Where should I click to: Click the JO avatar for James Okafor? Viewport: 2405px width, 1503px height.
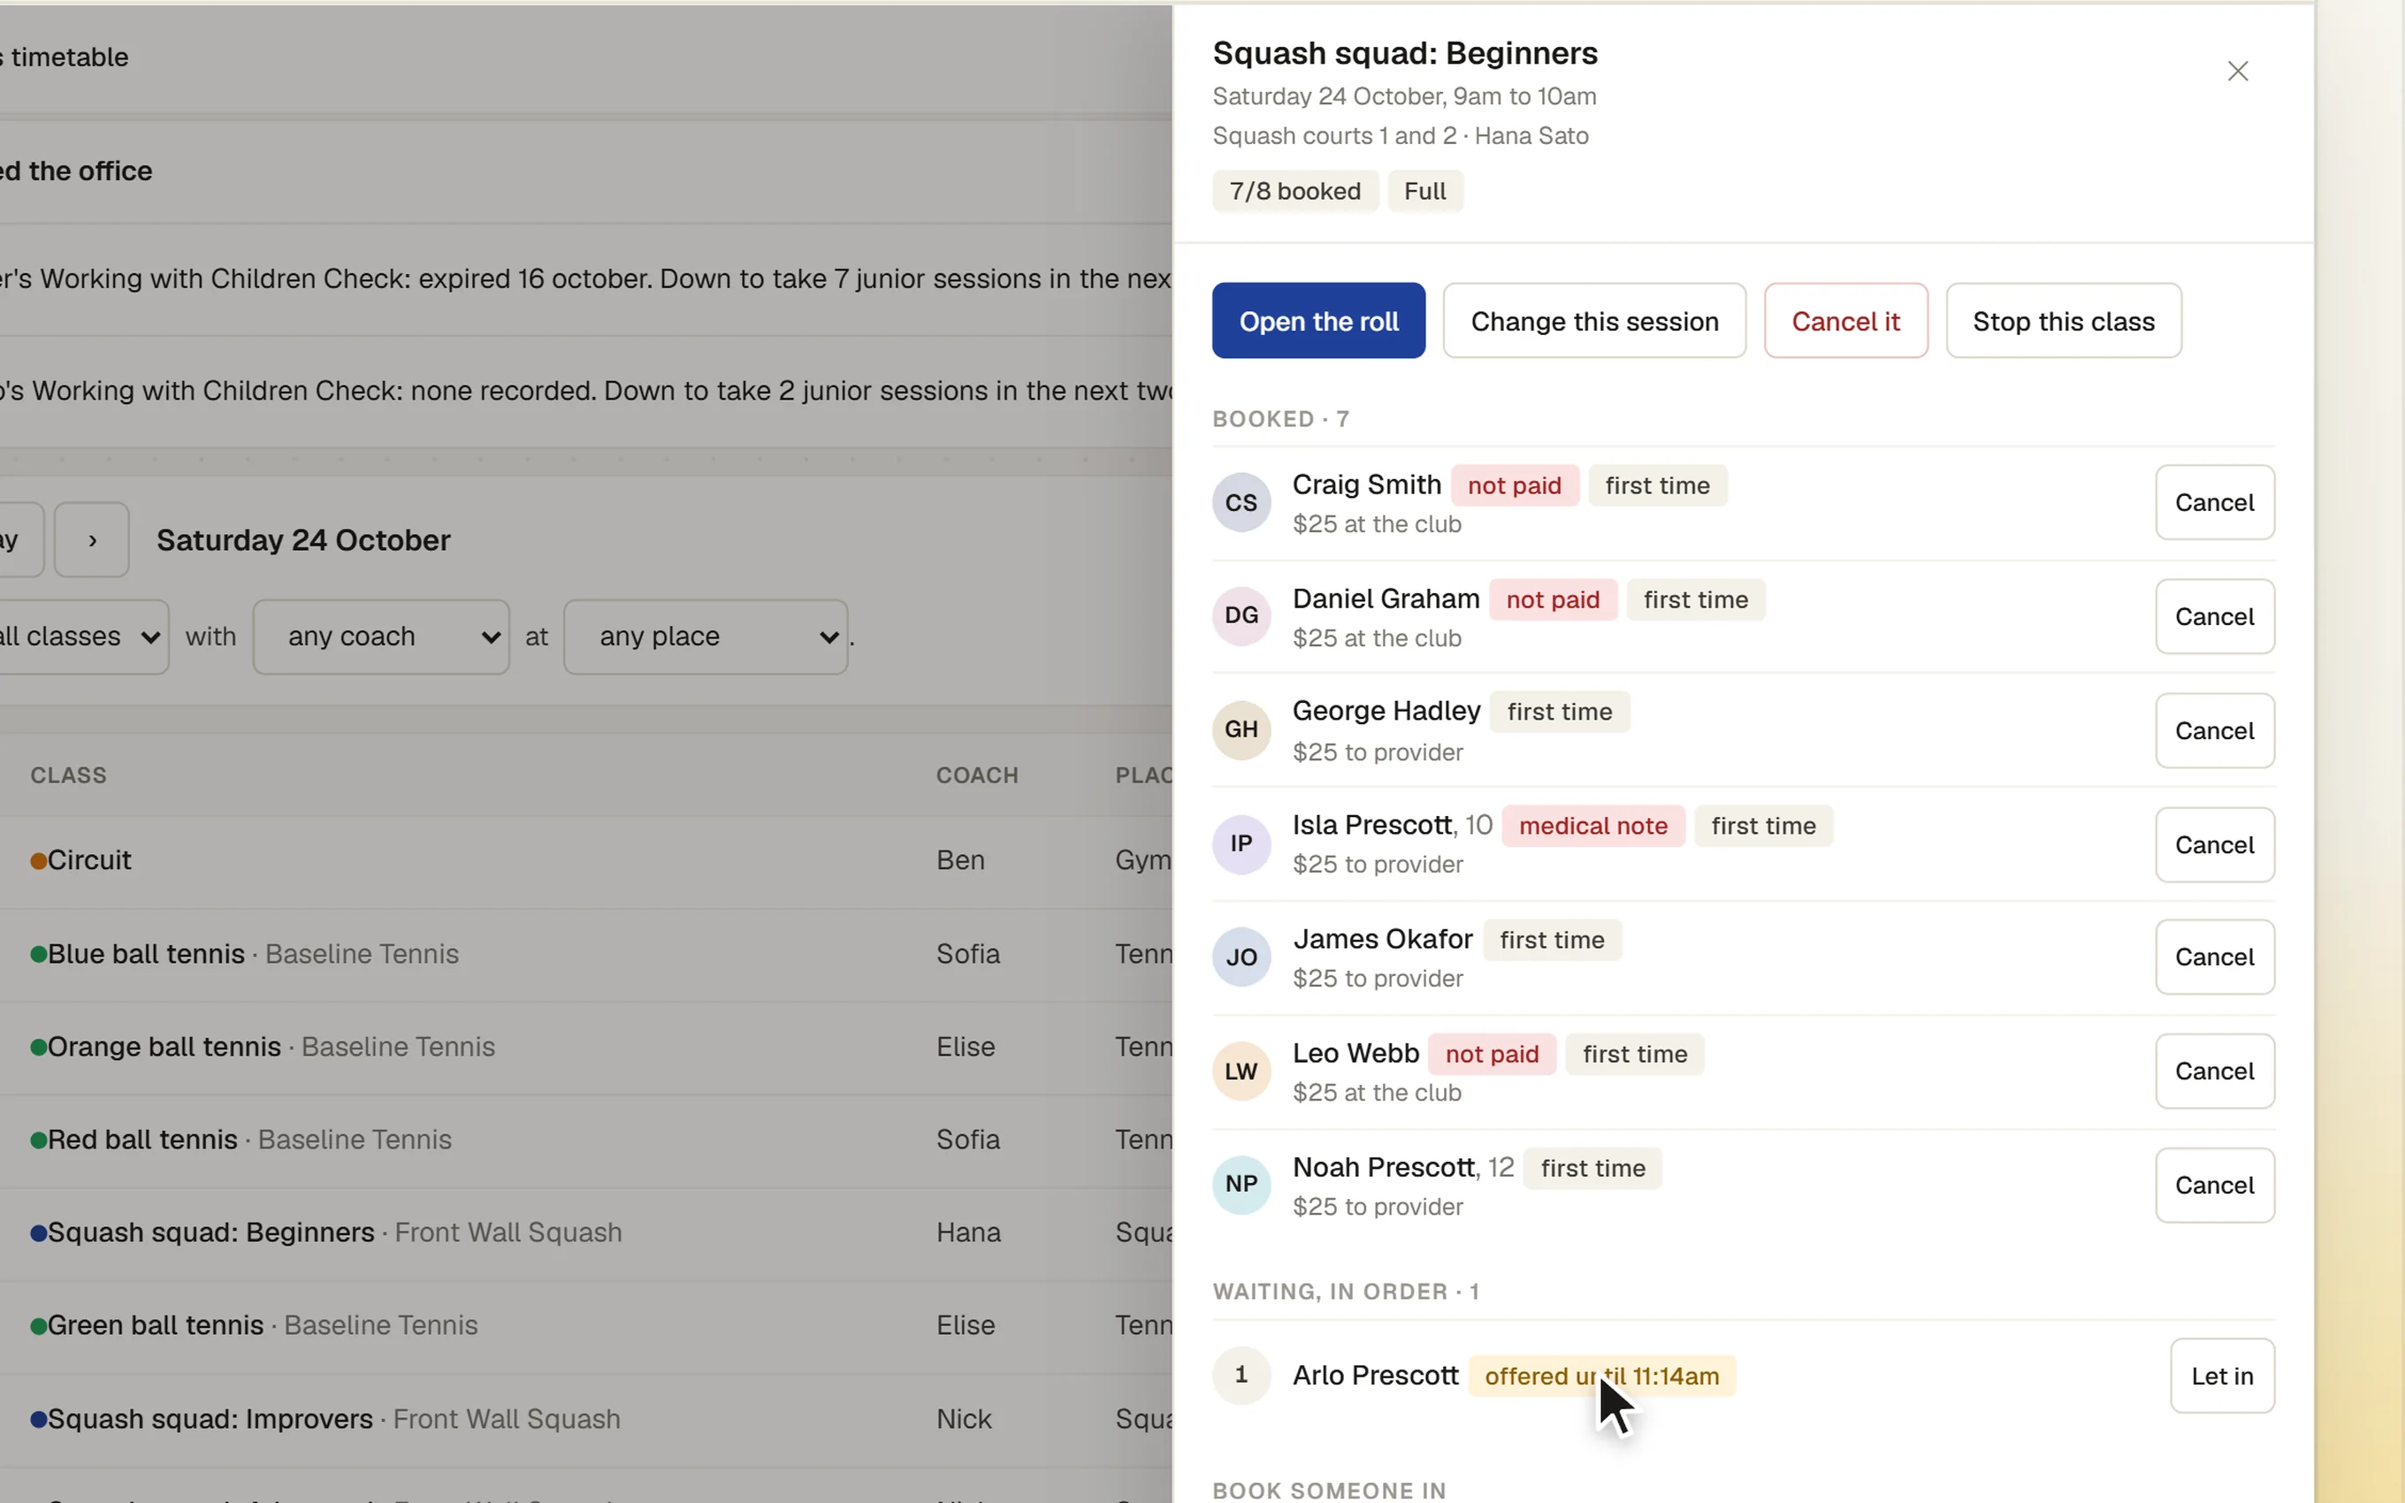[1241, 957]
